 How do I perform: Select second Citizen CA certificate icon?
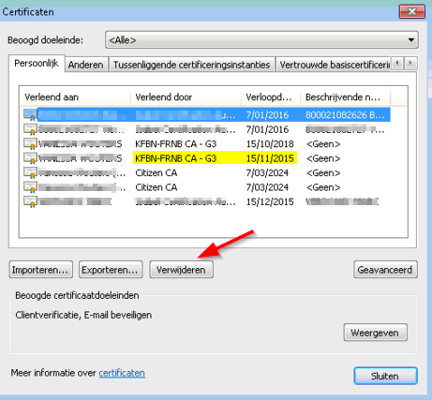[x=30, y=187]
